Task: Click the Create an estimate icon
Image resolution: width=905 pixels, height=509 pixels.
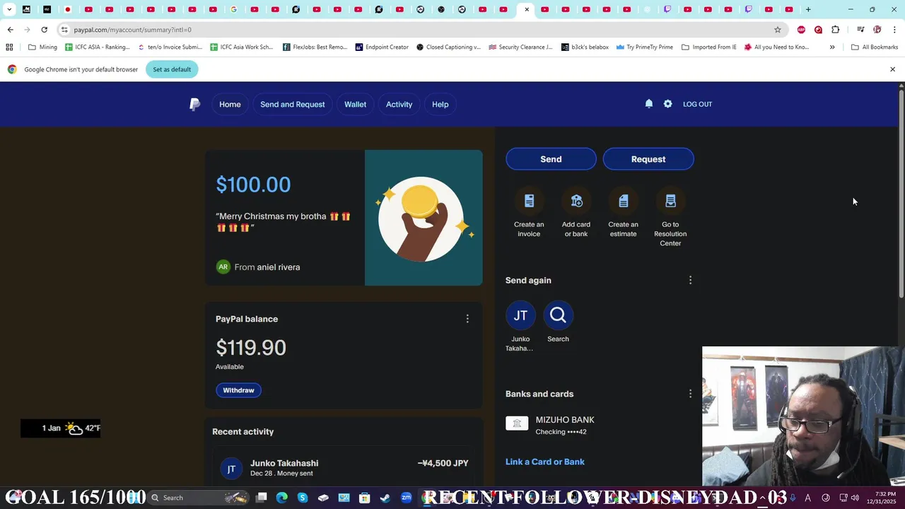Action: pos(623,201)
